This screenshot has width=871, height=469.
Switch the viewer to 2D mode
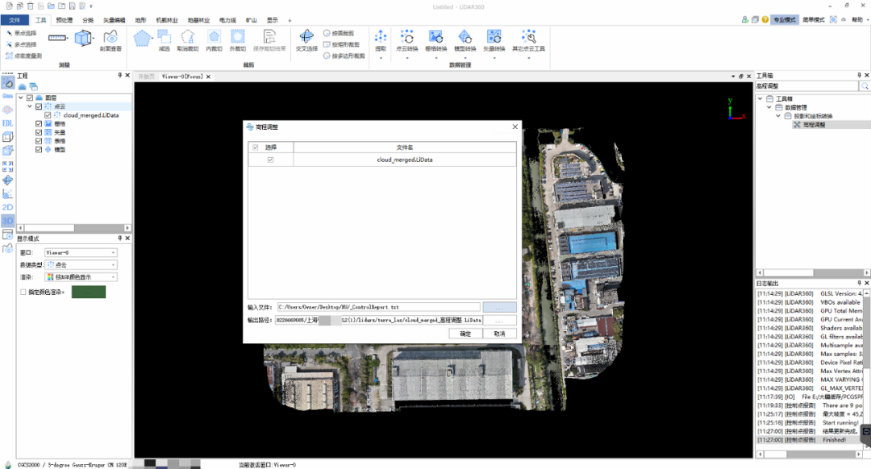pos(8,207)
